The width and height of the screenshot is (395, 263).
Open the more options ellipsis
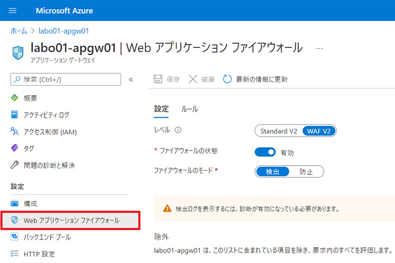[320, 48]
